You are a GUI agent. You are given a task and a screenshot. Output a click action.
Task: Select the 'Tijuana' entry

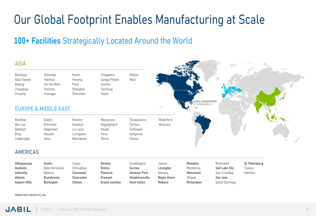249,168
